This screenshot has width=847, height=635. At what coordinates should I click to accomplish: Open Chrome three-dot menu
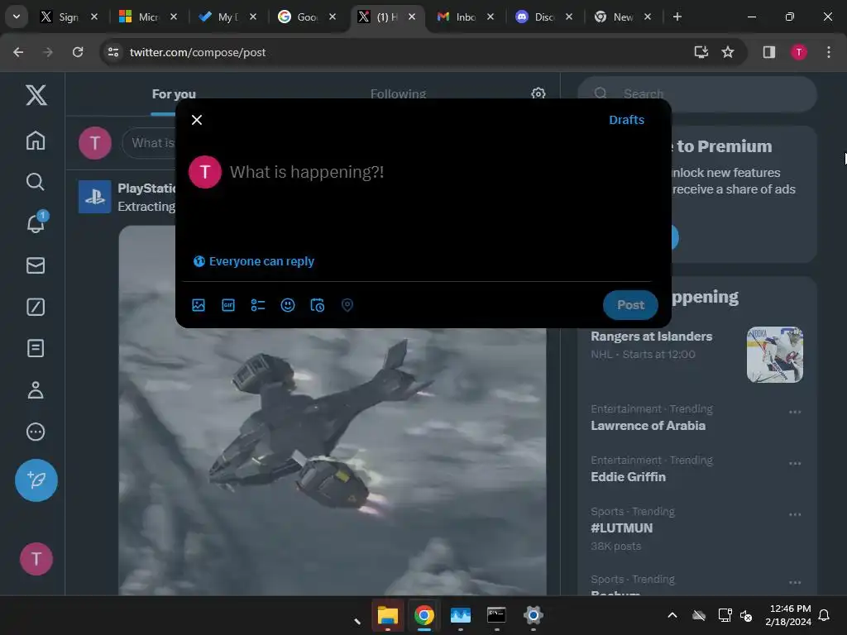click(828, 52)
